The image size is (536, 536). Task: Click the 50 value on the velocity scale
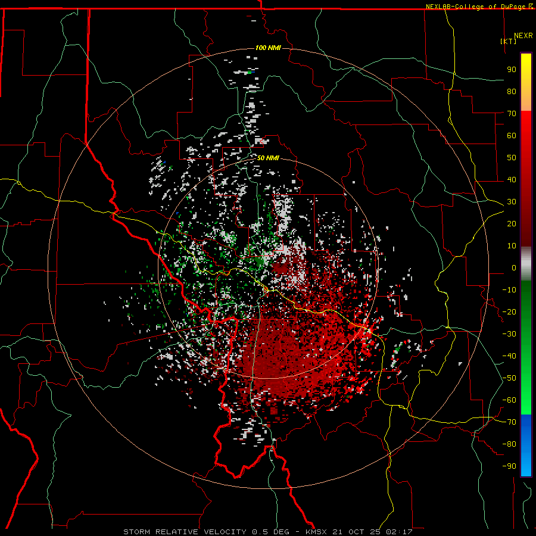click(512, 158)
